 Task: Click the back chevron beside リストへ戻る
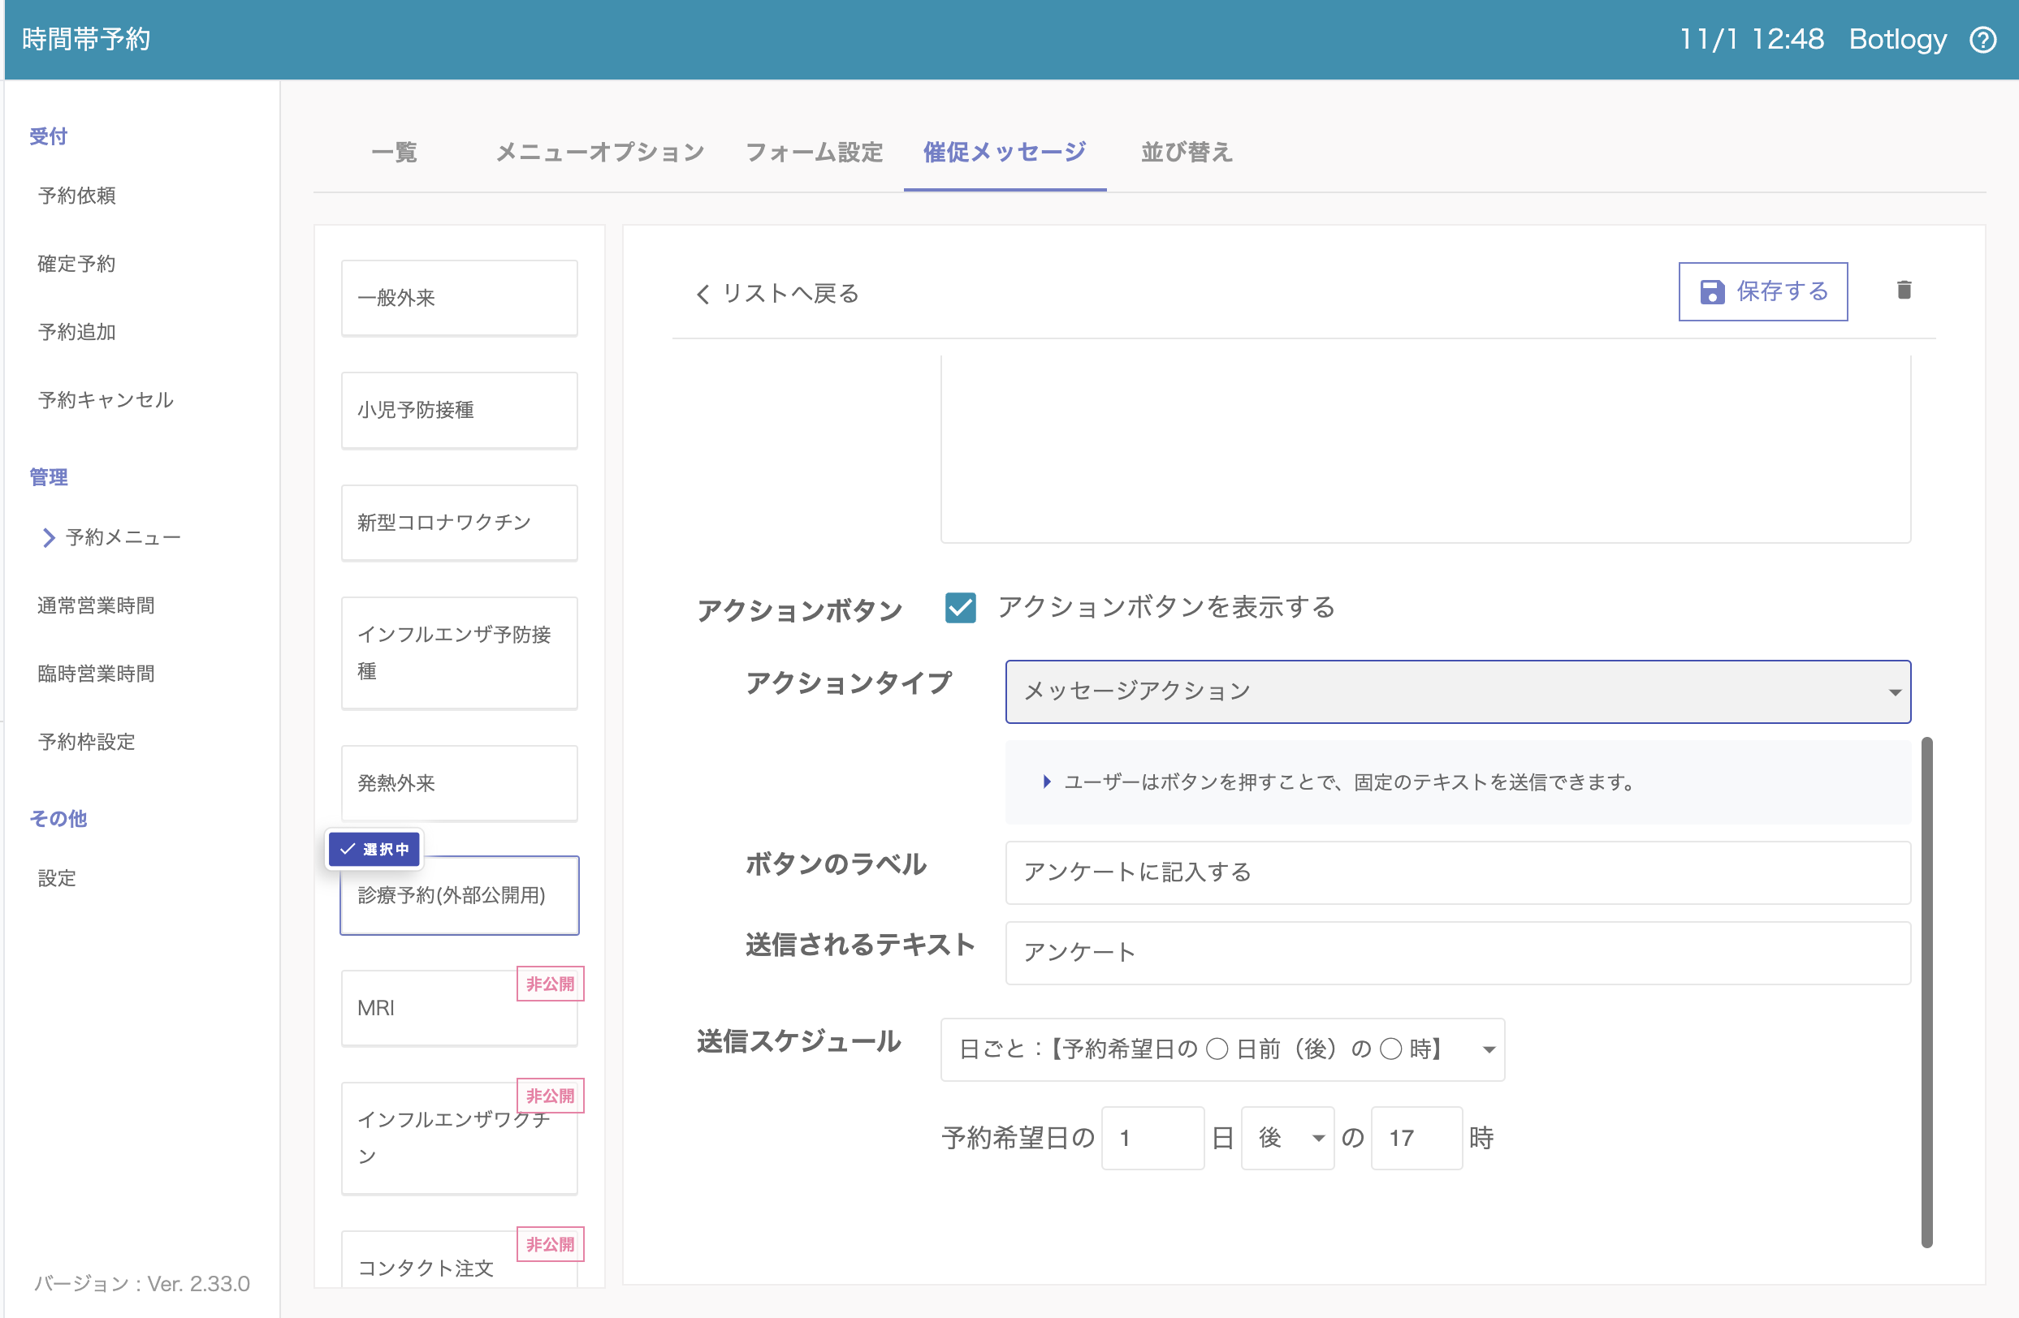[x=703, y=294]
